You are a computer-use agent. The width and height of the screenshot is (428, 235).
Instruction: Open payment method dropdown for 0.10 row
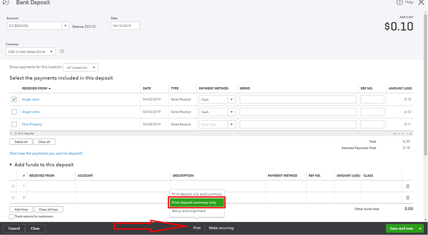231,100
